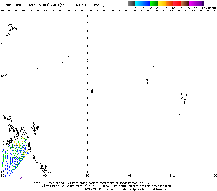Click the green 15-20 knots color segment

(154, 4)
